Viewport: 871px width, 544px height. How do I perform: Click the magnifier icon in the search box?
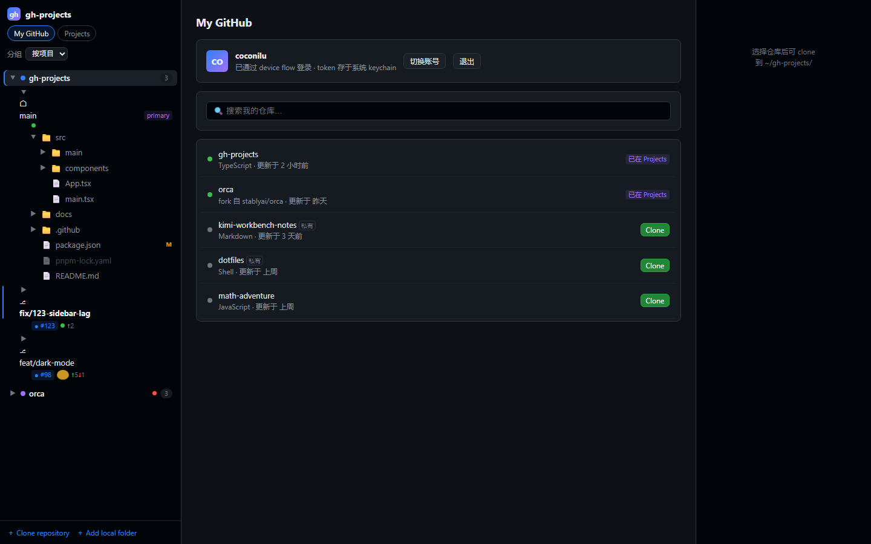218,111
